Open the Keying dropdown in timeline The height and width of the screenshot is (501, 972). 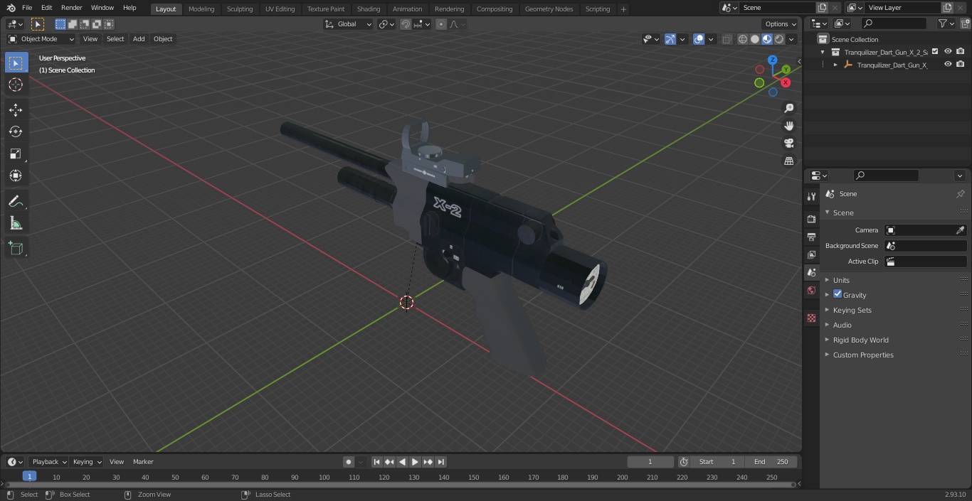(87, 462)
